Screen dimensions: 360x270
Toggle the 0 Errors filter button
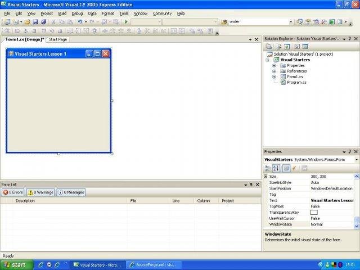point(13,192)
